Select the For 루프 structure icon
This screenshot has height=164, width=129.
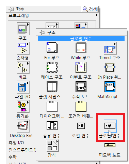pos(52,48)
